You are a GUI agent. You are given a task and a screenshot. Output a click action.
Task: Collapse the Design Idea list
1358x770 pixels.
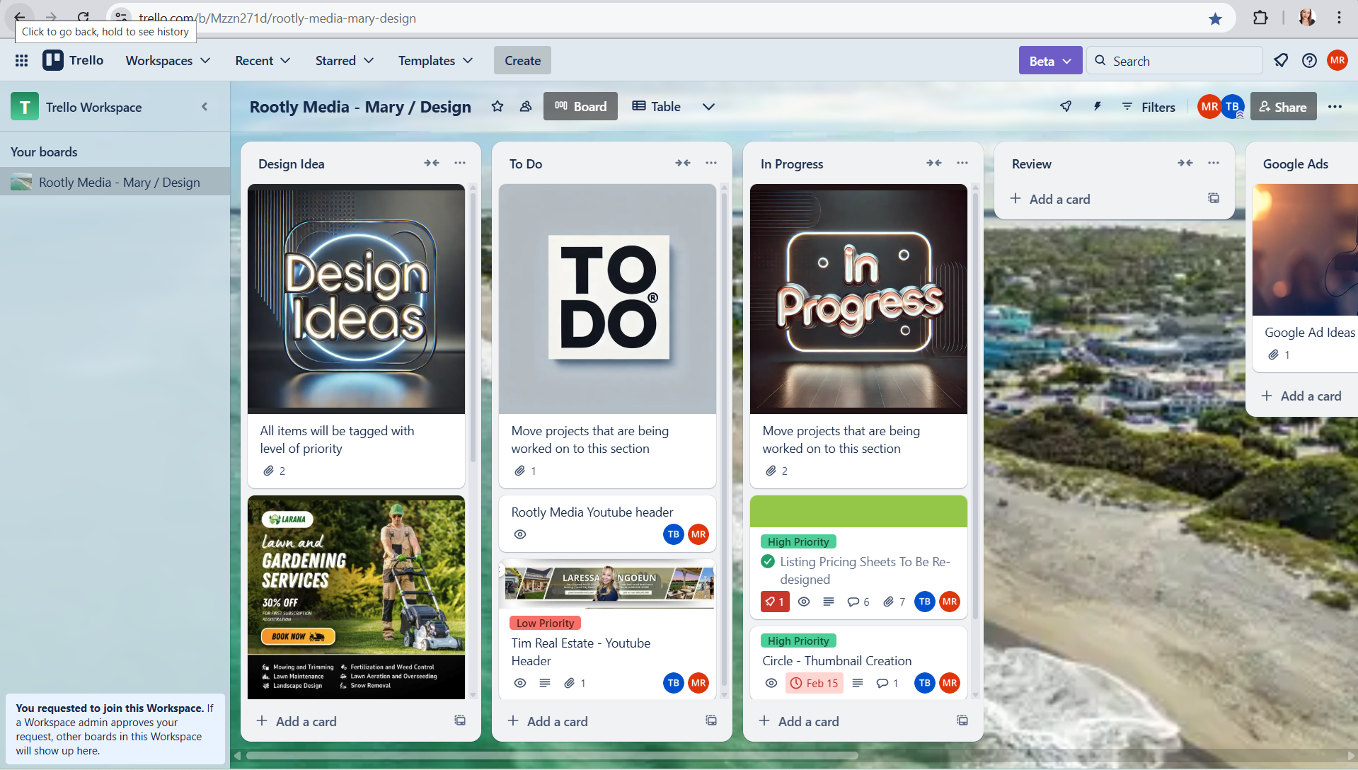(432, 163)
